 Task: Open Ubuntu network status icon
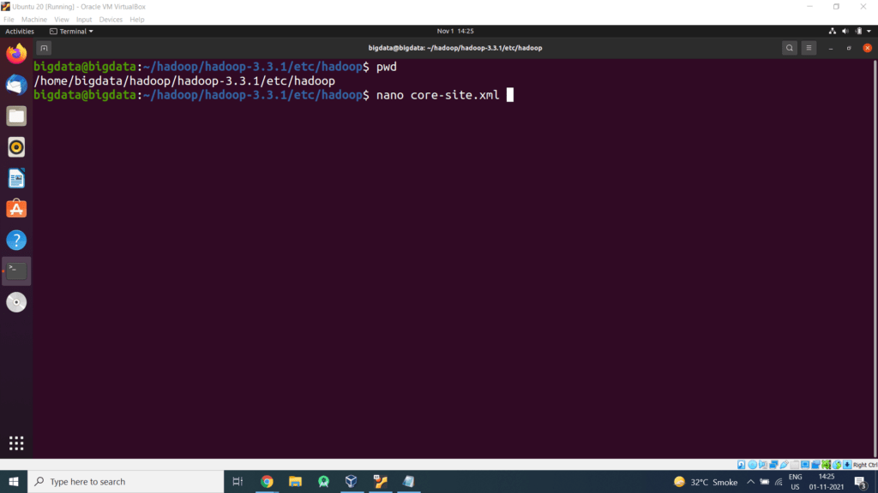(x=832, y=32)
